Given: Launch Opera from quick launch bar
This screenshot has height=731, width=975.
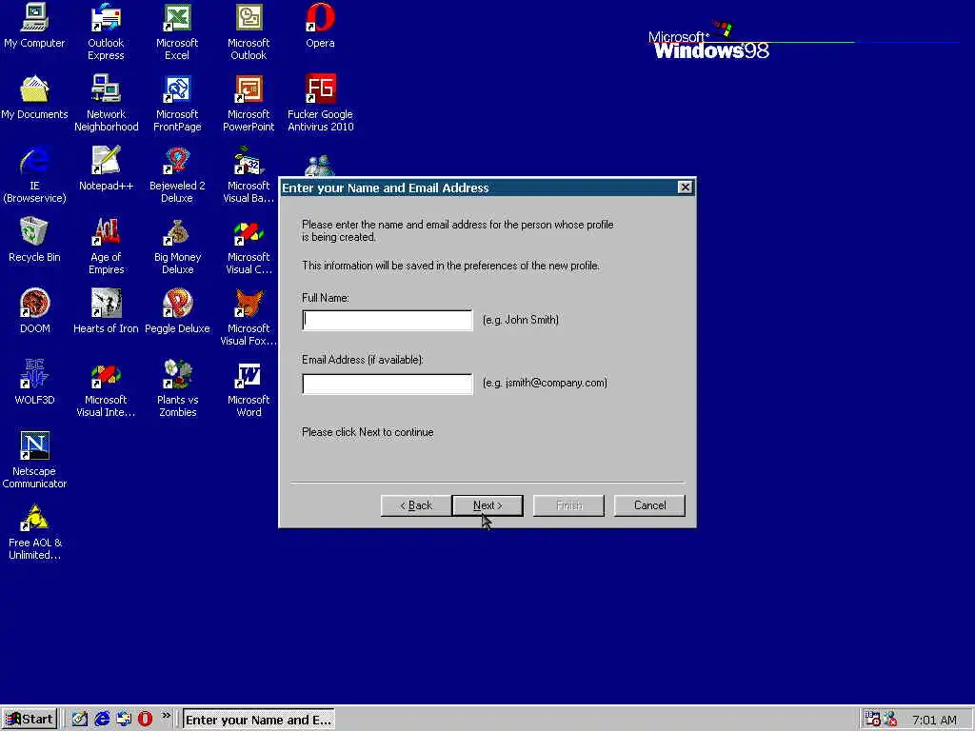Looking at the screenshot, I should pos(145,720).
